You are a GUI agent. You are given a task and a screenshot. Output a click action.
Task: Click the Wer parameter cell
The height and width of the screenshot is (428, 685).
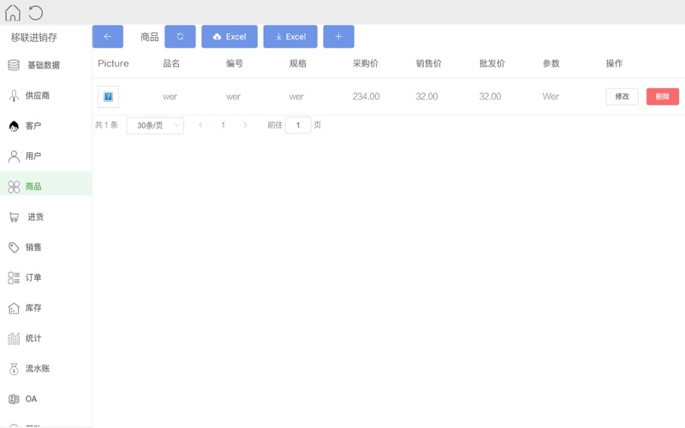click(x=551, y=97)
